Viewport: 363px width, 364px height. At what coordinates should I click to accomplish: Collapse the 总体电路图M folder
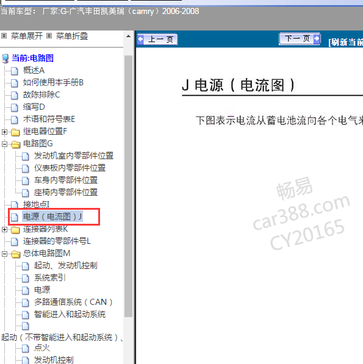(4, 254)
